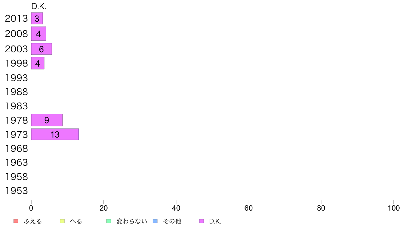The height and width of the screenshot is (250, 403).
Task: Select the 1998 bar showing 4
Action: coord(38,63)
